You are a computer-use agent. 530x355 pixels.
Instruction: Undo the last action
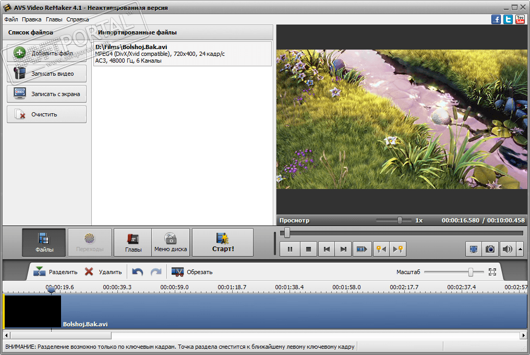click(138, 272)
